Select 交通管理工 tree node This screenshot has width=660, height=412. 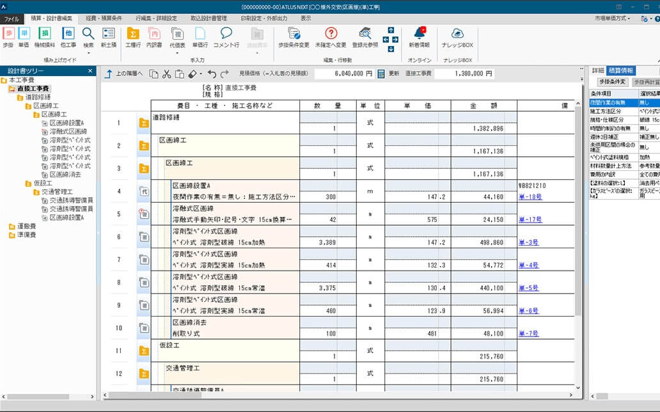click(x=58, y=192)
